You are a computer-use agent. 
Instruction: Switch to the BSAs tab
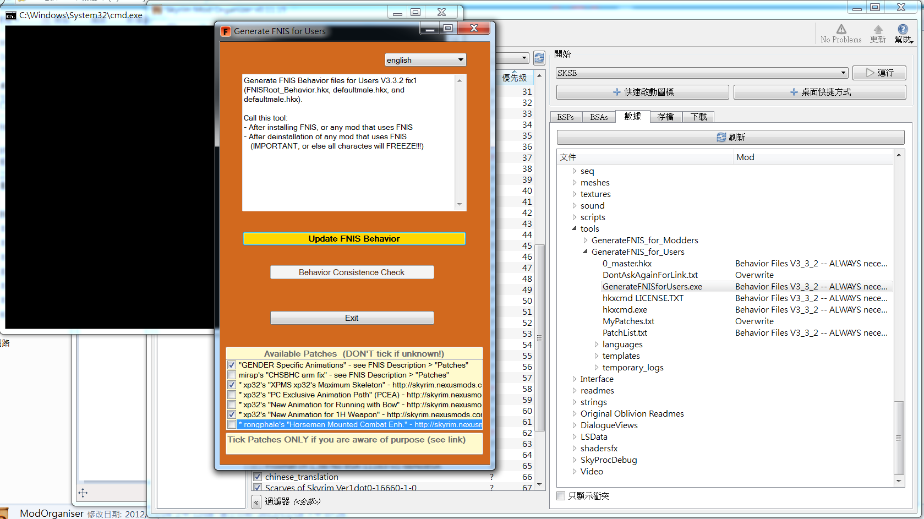(x=599, y=117)
